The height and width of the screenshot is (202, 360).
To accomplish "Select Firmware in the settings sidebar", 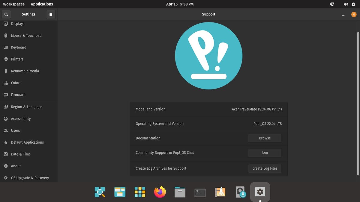I will pyautogui.click(x=28, y=95).
